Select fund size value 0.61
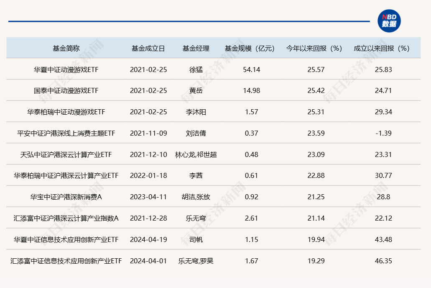The height and width of the screenshot is (288, 431). point(252,176)
